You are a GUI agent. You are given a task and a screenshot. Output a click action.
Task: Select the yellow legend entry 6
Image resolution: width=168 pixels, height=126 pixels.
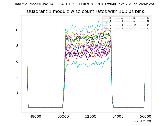tap(119, 25)
